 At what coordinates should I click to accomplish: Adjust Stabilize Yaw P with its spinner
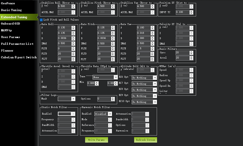[152, 6]
